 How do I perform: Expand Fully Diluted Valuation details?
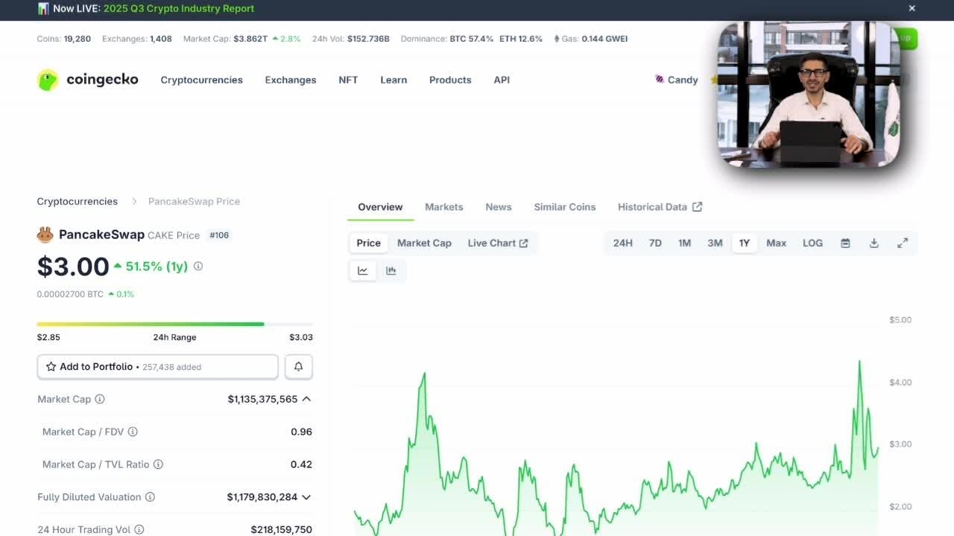(306, 497)
